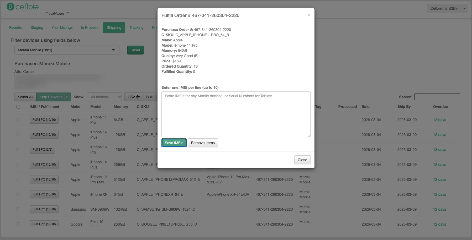Image resolution: width=472 pixels, height=240 pixels.
Task: Click Fulfill PO (2/2) for iPhone 16 Pro
Action: (42, 150)
